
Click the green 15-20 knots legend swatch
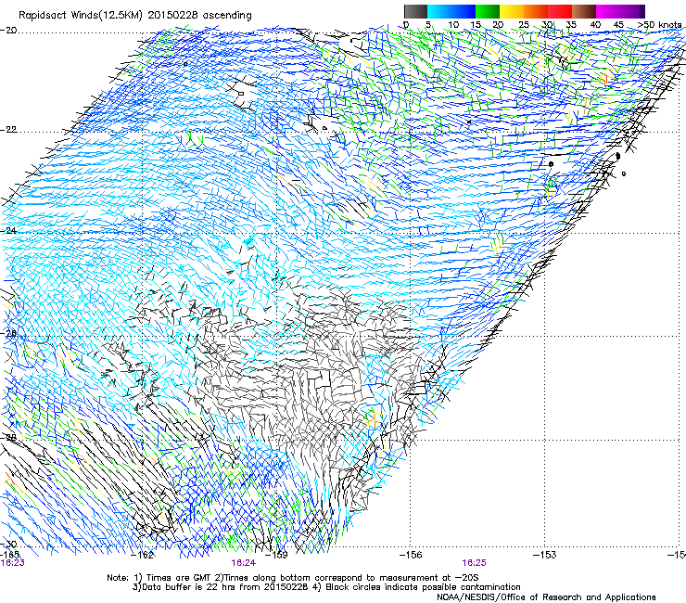point(488,11)
